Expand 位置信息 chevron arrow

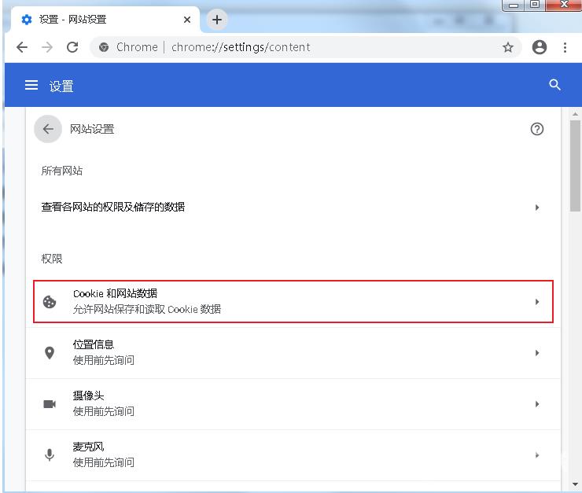click(537, 353)
